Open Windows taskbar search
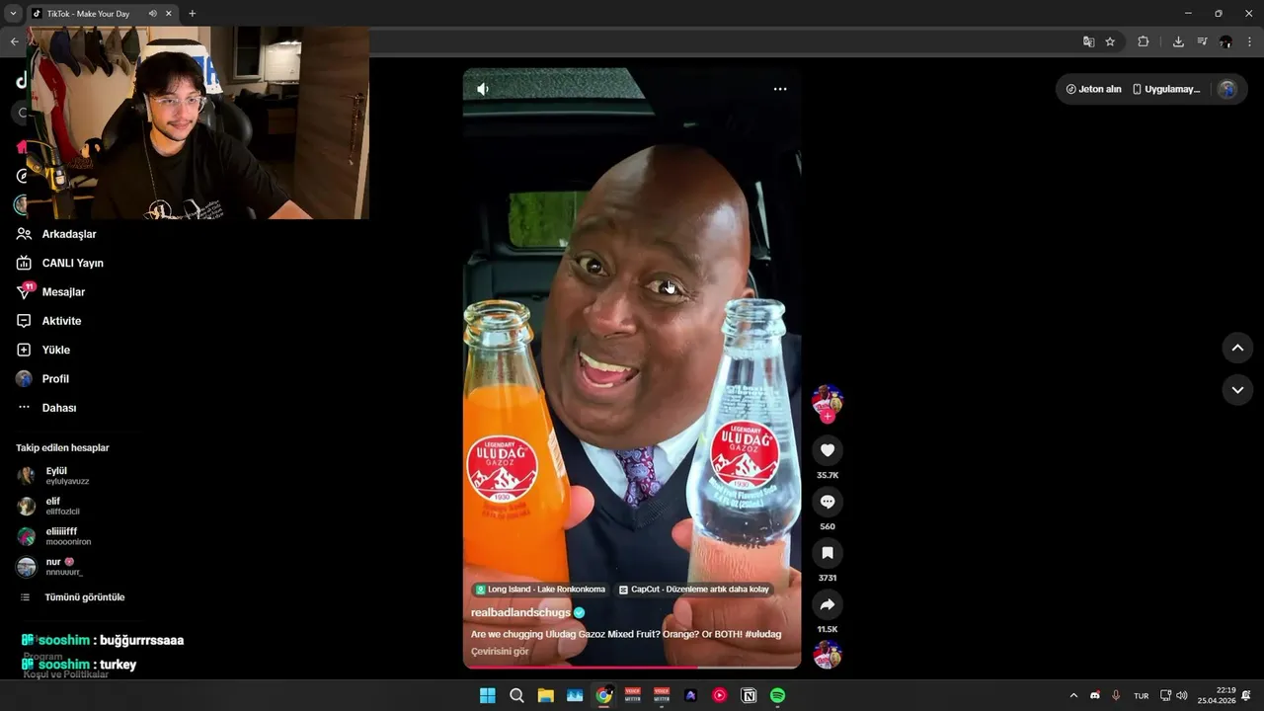 point(516,695)
